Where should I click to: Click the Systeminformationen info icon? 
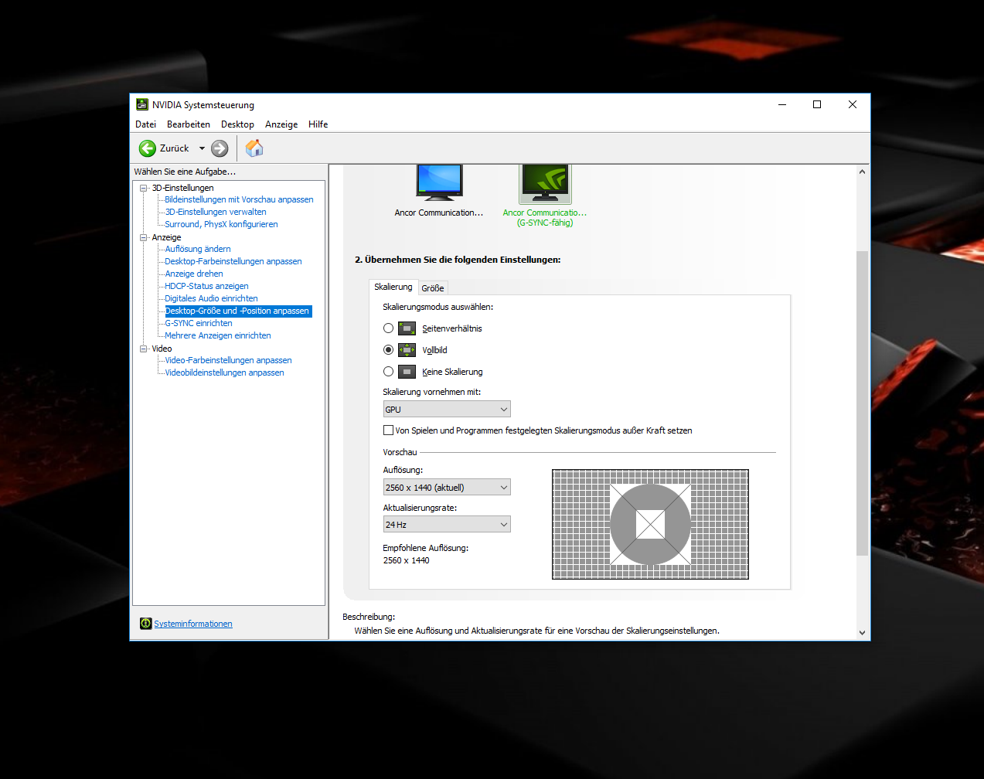[145, 624]
